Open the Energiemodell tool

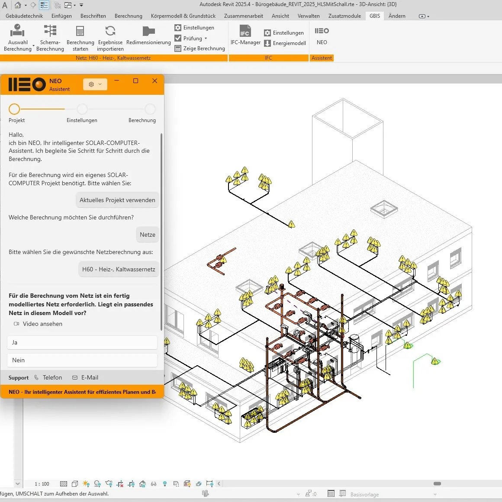[285, 43]
